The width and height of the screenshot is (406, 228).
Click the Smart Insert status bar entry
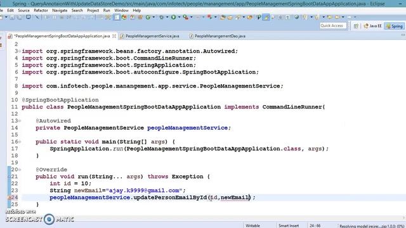(289, 225)
